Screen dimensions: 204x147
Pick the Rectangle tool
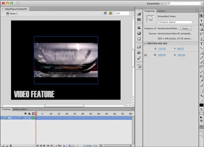[201, 53]
